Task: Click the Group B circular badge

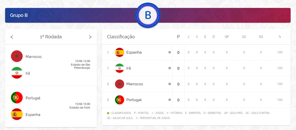Action: tap(148, 15)
